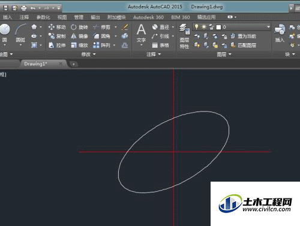Open the Layer Properties (图层特性) icon
Image resolution: width=300 pixels, height=226 pixels.
click(x=184, y=36)
